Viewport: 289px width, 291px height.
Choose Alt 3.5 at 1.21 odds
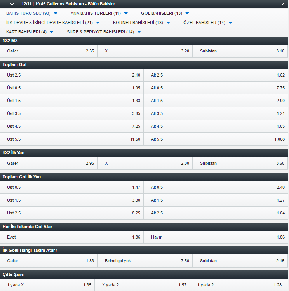point(216,113)
